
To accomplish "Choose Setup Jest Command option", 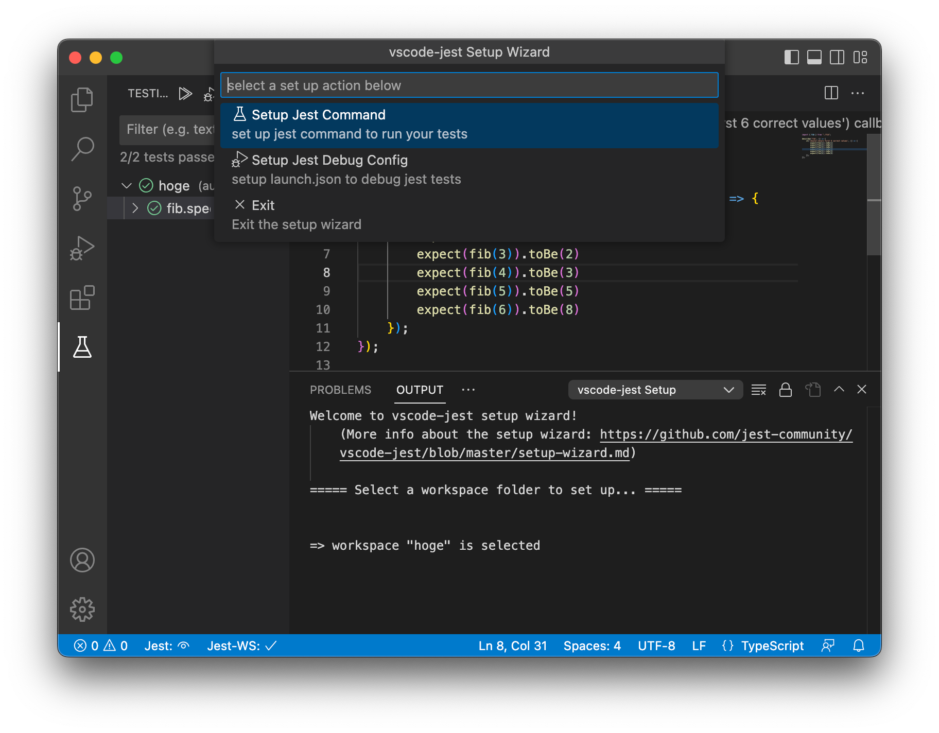I will pos(469,125).
